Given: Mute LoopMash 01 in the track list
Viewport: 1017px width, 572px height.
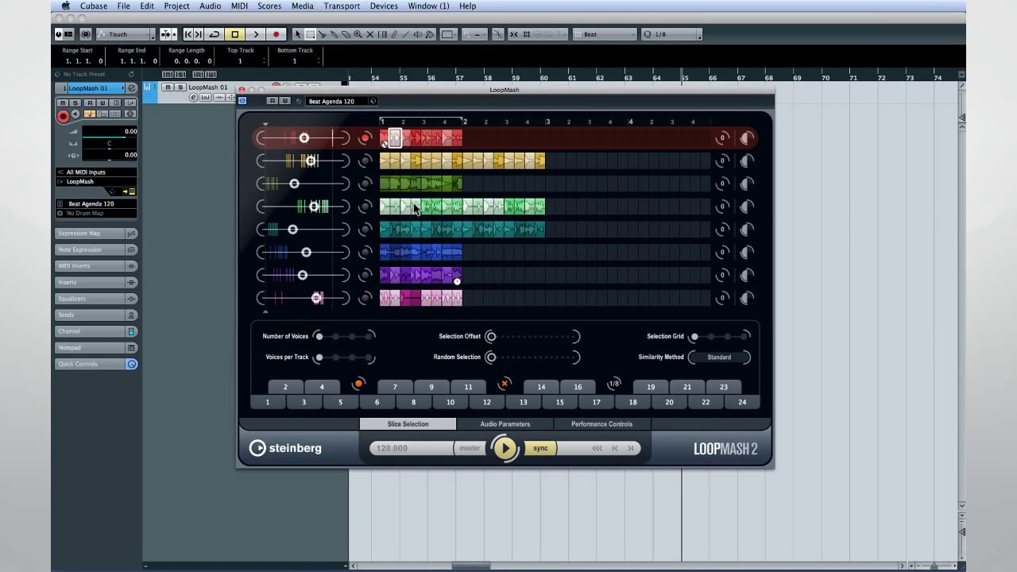Looking at the screenshot, I should (x=168, y=87).
